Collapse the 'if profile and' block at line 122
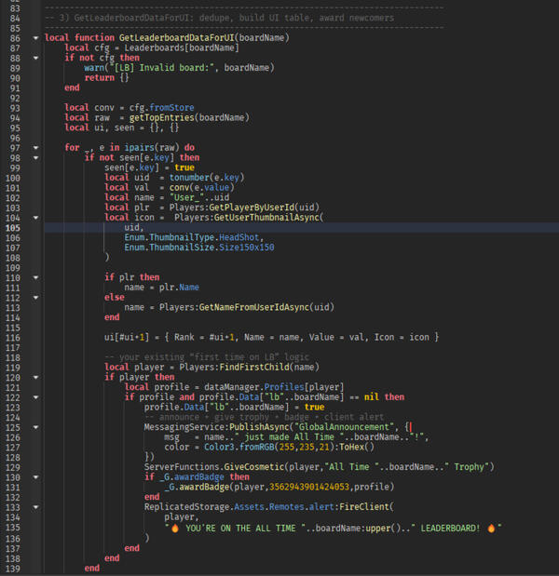The height and width of the screenshot is (576, 559). click(35, 397)
